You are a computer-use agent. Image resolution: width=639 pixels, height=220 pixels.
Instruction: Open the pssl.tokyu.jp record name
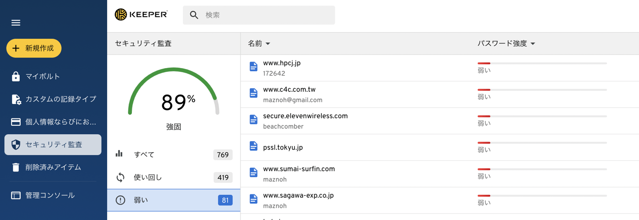pos(283,147)
